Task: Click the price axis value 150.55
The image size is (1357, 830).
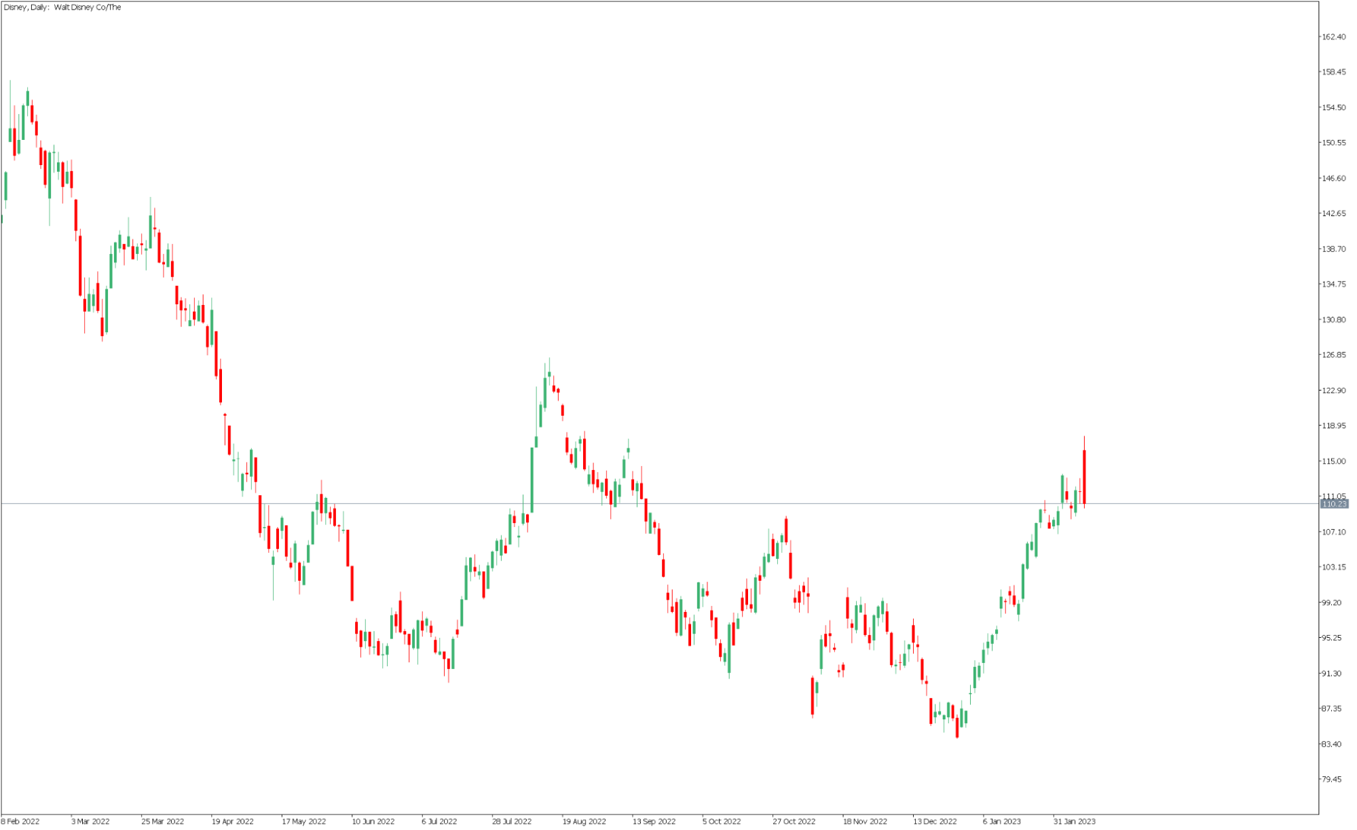Action: pos(1333,143)
